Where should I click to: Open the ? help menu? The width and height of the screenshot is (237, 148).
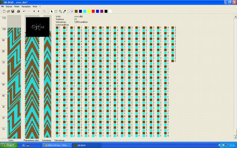[40, 7]
